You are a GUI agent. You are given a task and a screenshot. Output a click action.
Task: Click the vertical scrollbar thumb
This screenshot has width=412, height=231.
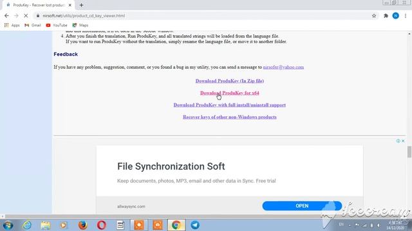[409, 152]
